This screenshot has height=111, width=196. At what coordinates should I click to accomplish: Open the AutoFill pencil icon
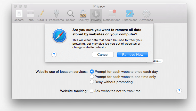42,13
